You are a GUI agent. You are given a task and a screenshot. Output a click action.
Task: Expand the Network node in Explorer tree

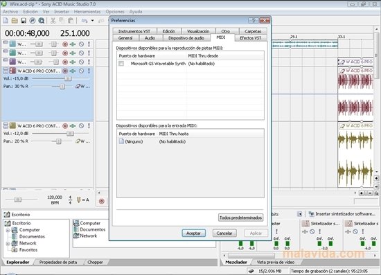8,243
